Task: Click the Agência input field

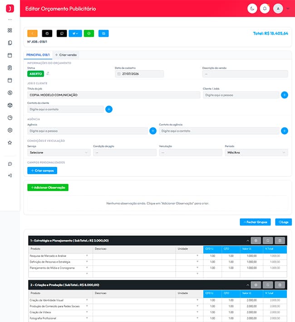Action: (88, 131)
